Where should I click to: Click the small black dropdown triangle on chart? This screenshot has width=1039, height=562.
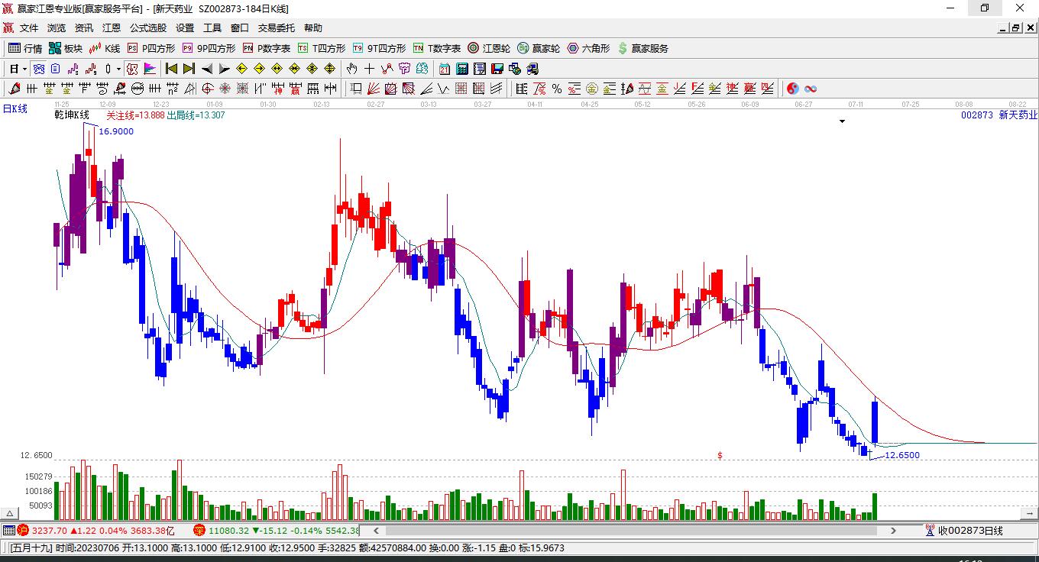pyautogui.click(x=843, y=121)
